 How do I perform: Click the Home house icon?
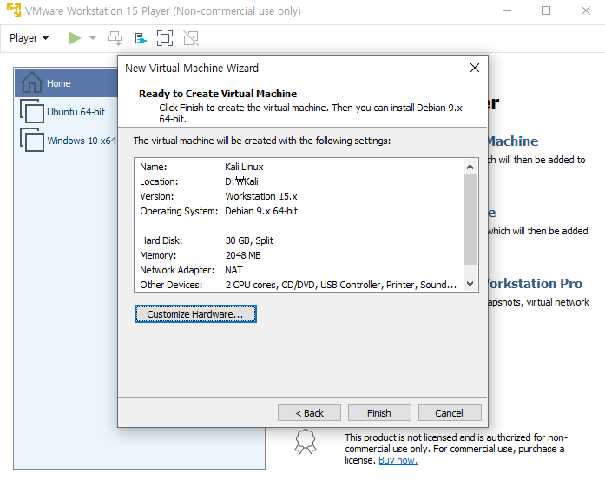pos(31,82)
